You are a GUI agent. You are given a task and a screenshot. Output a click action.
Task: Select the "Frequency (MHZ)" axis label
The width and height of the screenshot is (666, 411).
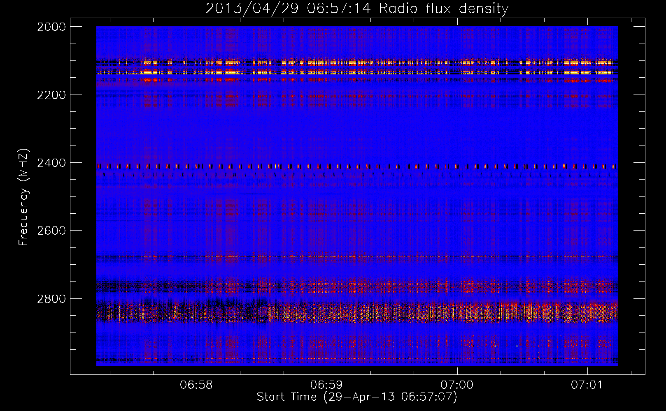24,197
